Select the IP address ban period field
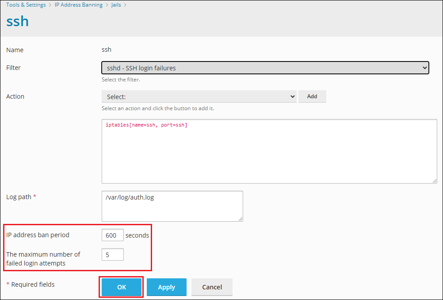The image size is (443, 300). (112, 235)
